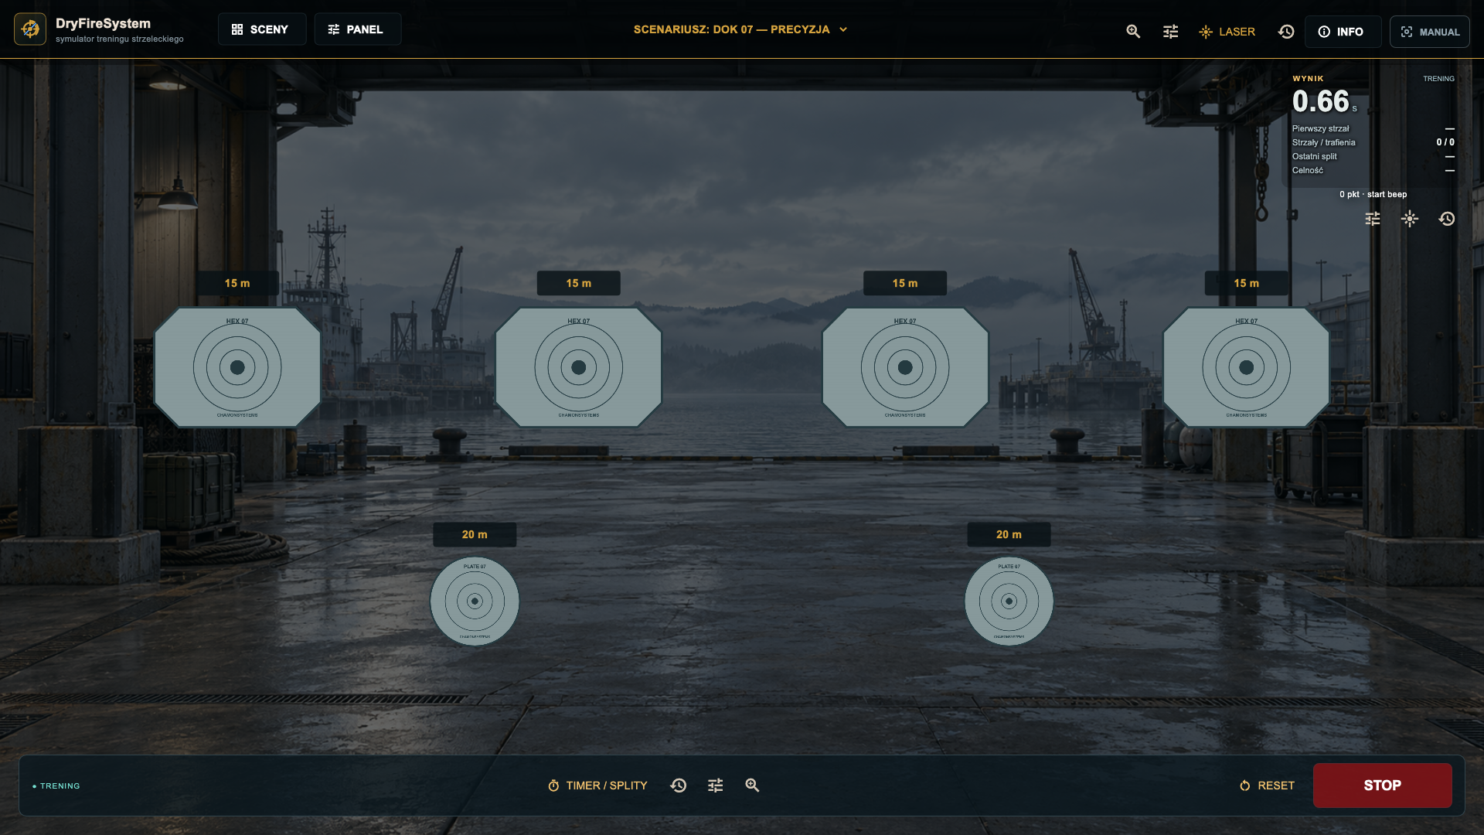Click the TRENING status in bottom bar
The image size is (1484, 835).
[x=56, y=786]
